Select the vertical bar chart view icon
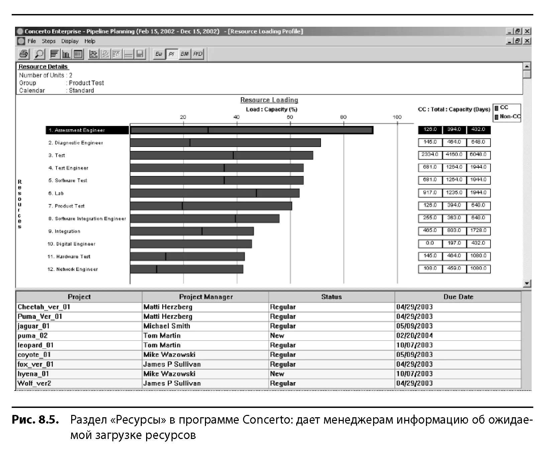This screenshot has width=549, height=452. pos(66,54)
